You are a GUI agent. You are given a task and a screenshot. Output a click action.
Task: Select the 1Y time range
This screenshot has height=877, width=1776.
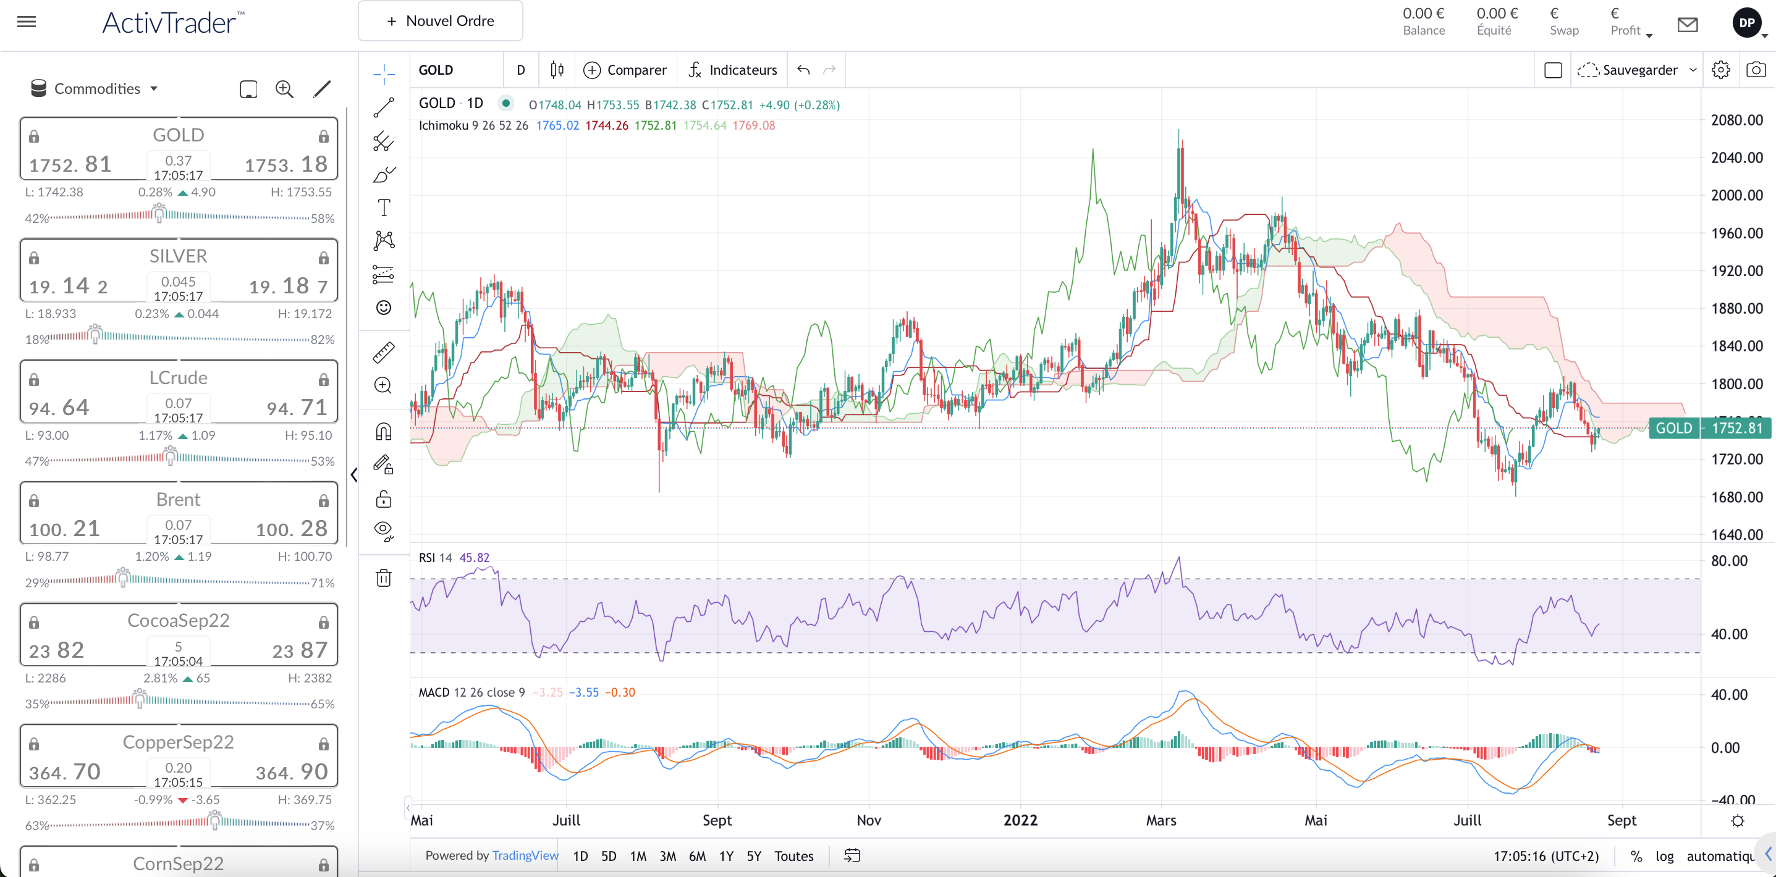(x=726, y=855)
